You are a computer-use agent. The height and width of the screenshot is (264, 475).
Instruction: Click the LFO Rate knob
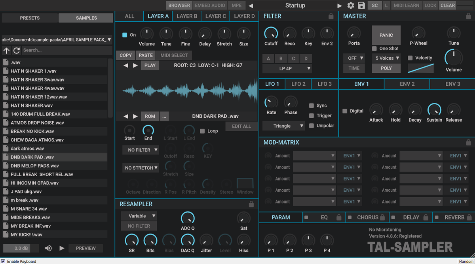tap(271, 103)
